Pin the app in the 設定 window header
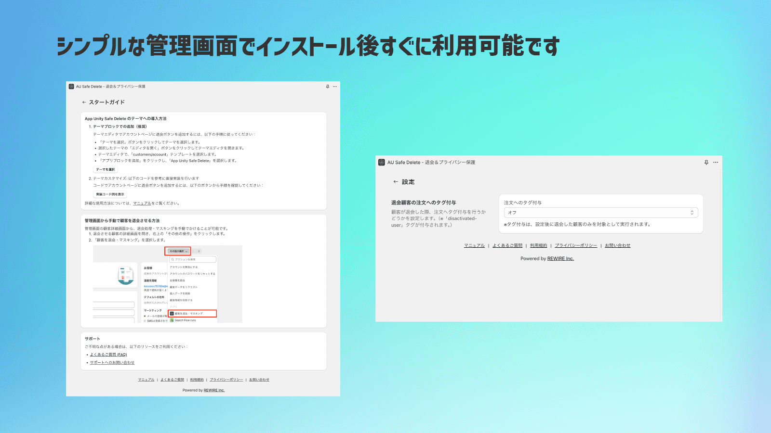The width and height of the screenshot is (771, 433). (x=706, y=163)
